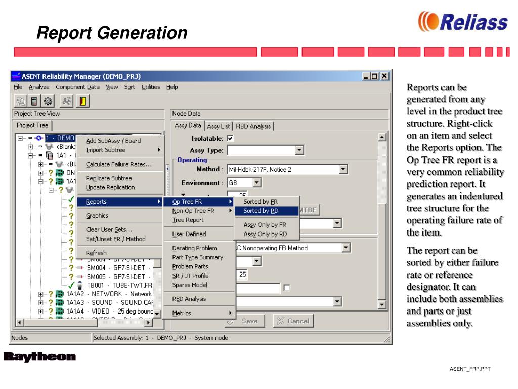Click the green checkmark beside TB001

coord(71,285)
